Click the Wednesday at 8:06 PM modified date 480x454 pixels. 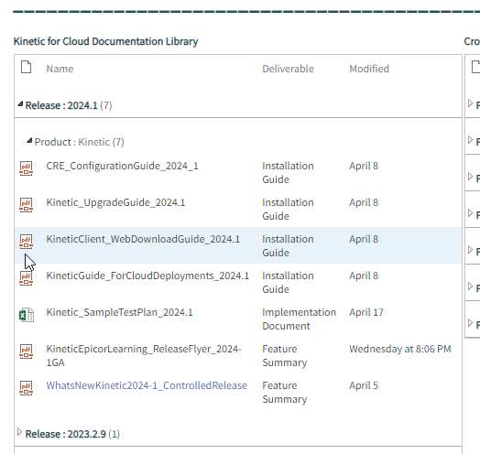tap(400, 349)
